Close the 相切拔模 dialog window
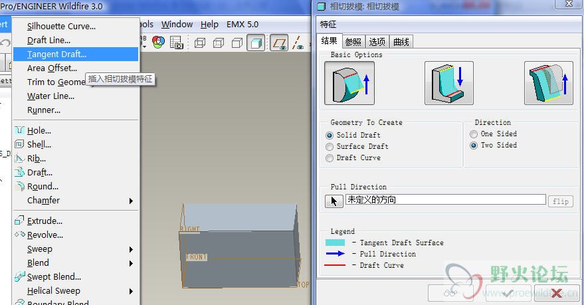 point(569,3)
